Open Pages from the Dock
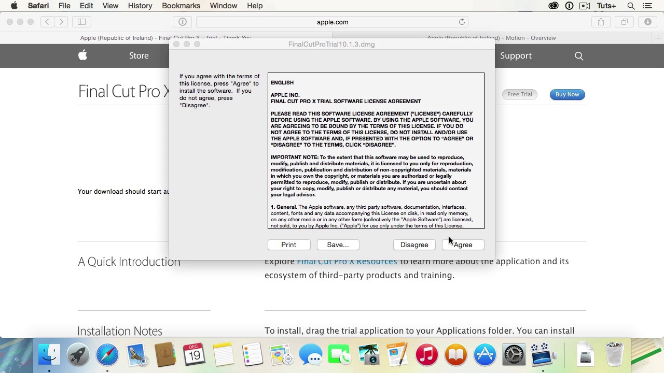This screenshot has height=373, width=664. (x=398, y=355)
